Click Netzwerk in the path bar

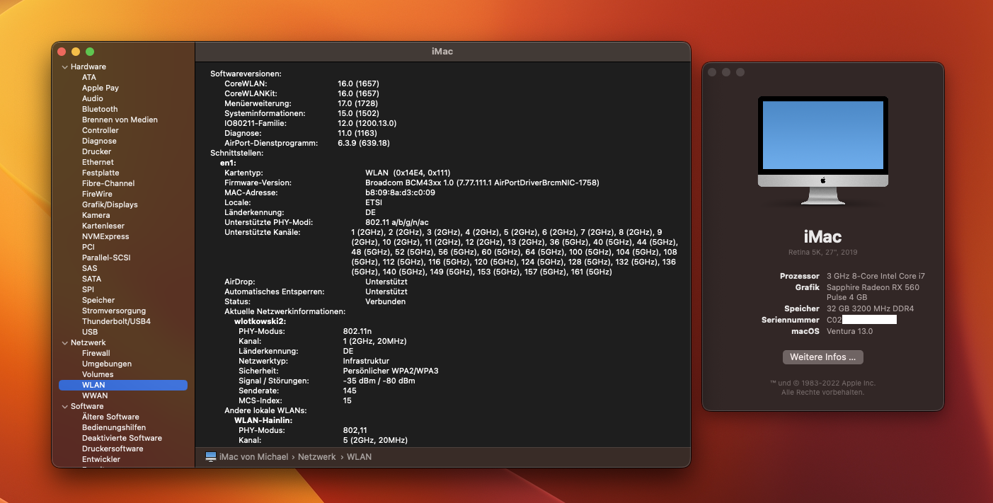pos(316,457)
